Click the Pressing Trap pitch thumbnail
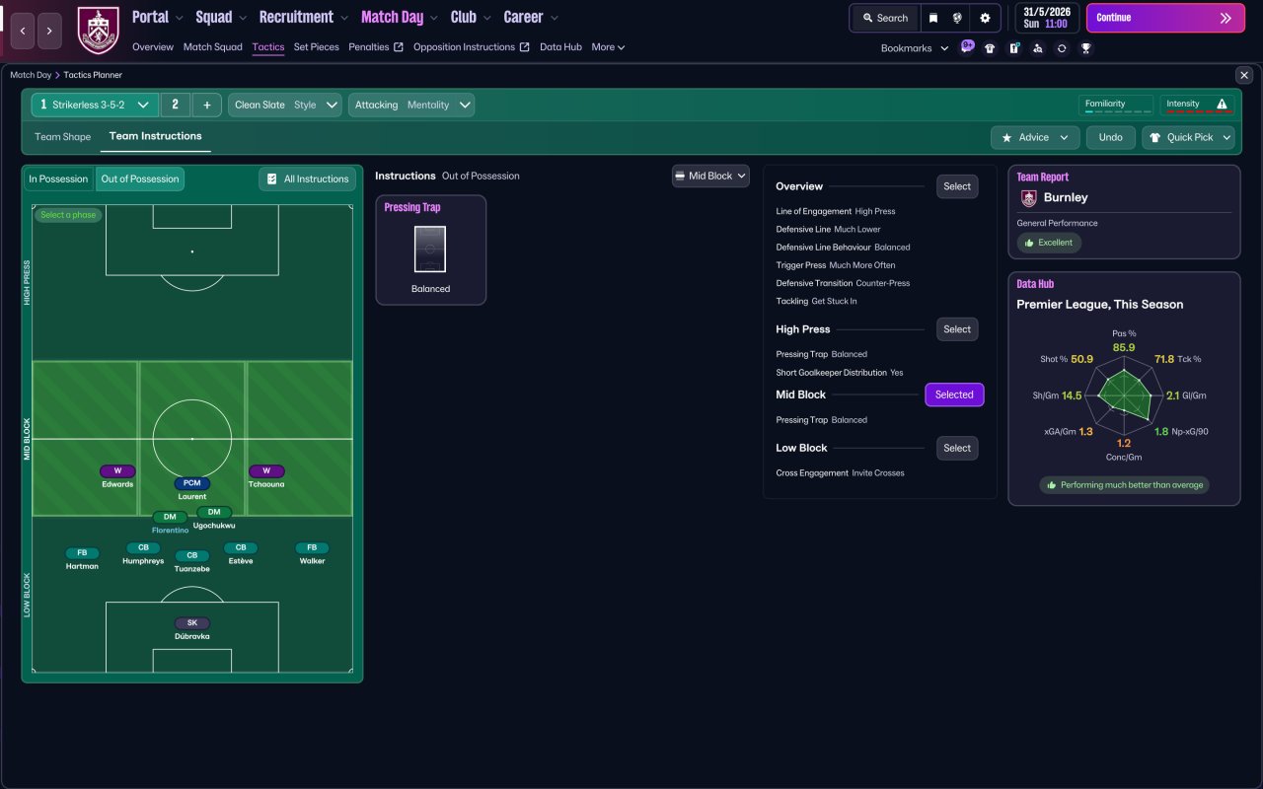This screenshot has height=789, width=1263. click(430, 250)
